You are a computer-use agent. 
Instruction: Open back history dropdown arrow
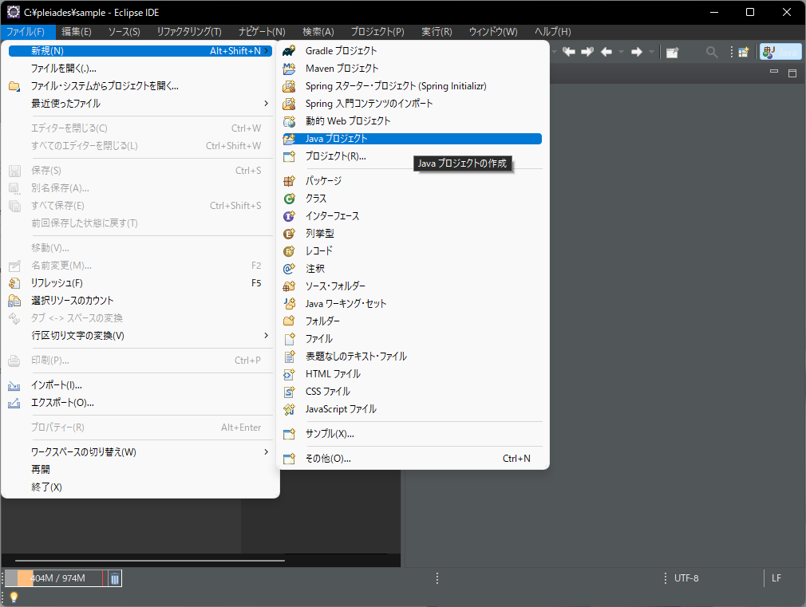tap(621, 52)
